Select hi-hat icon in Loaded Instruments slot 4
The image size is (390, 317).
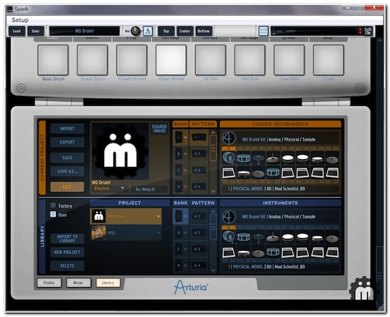[273, 158]
